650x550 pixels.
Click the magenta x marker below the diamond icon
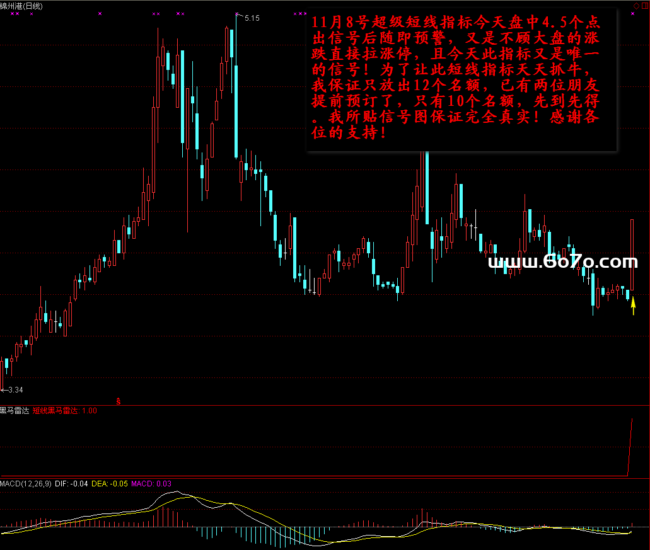pyautogui.click(x=632, y=13)
